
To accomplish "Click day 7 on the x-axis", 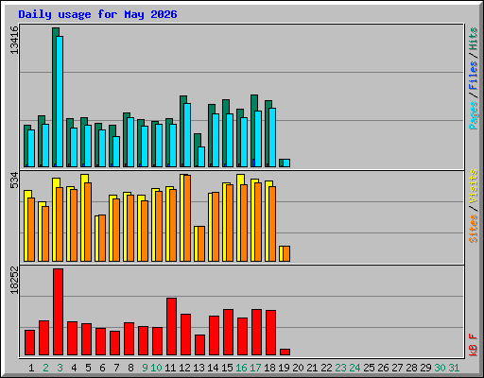I will coord(116,368).
